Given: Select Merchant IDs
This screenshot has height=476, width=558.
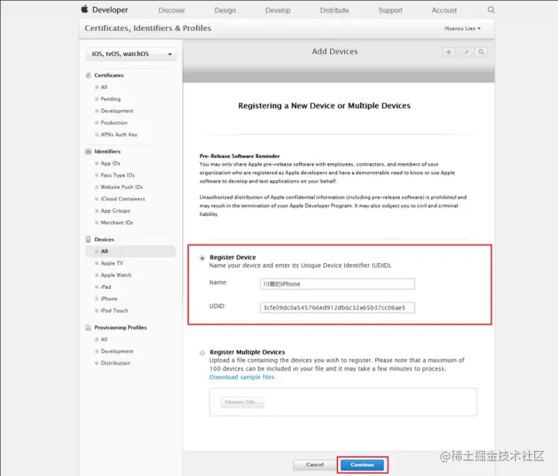Looking at the screenshot, I should click(117, 223).
